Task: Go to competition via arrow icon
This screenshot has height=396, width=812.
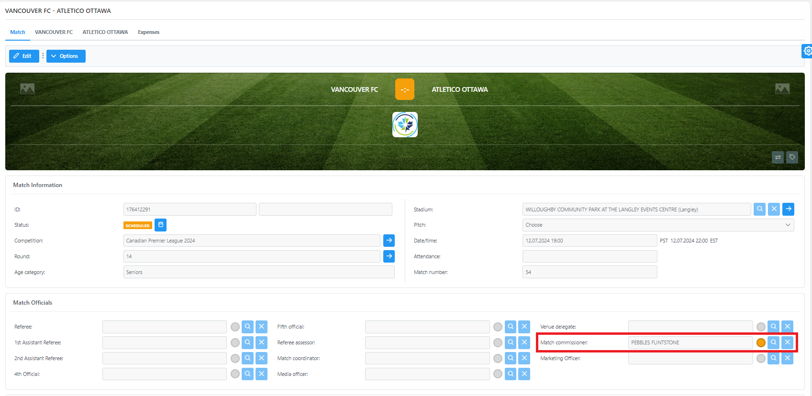Action: (389, 241)
